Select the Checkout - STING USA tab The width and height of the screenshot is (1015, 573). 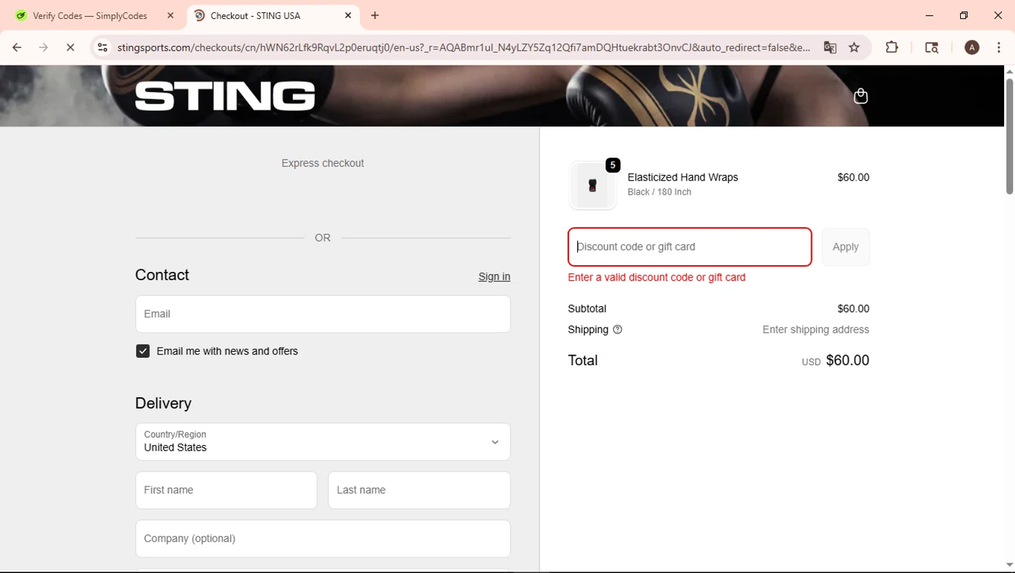pyautogui.click(x=255, y=16)
